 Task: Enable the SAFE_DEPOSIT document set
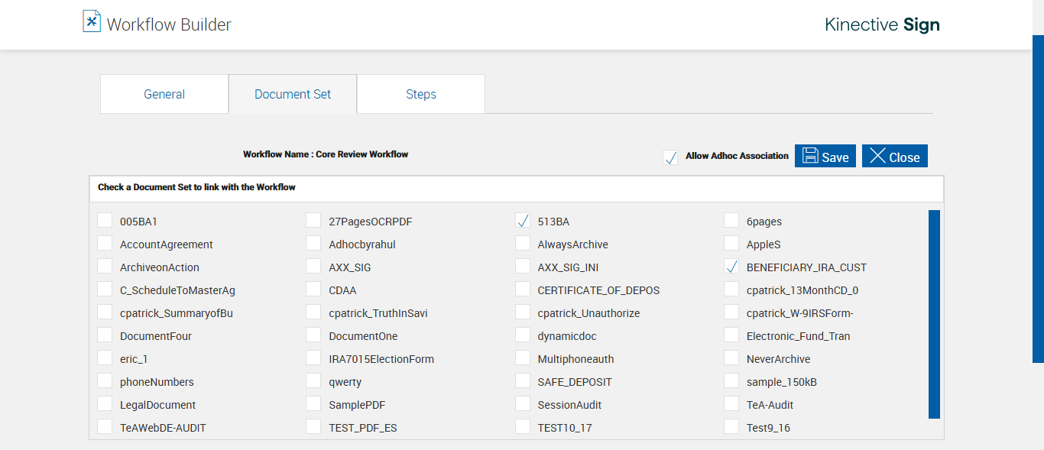(x=523, y=381)
